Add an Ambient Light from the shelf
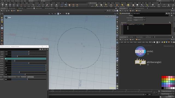 (x=153, y=5)
